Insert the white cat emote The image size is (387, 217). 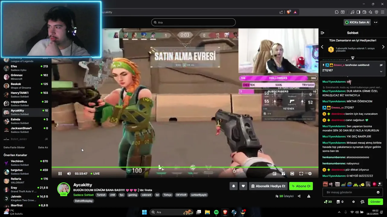pyautogui.click(x=337, y=184)
